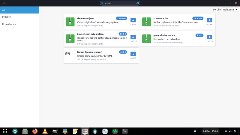
Task: Click the steam-native package icon
Action: click(146, 22)
